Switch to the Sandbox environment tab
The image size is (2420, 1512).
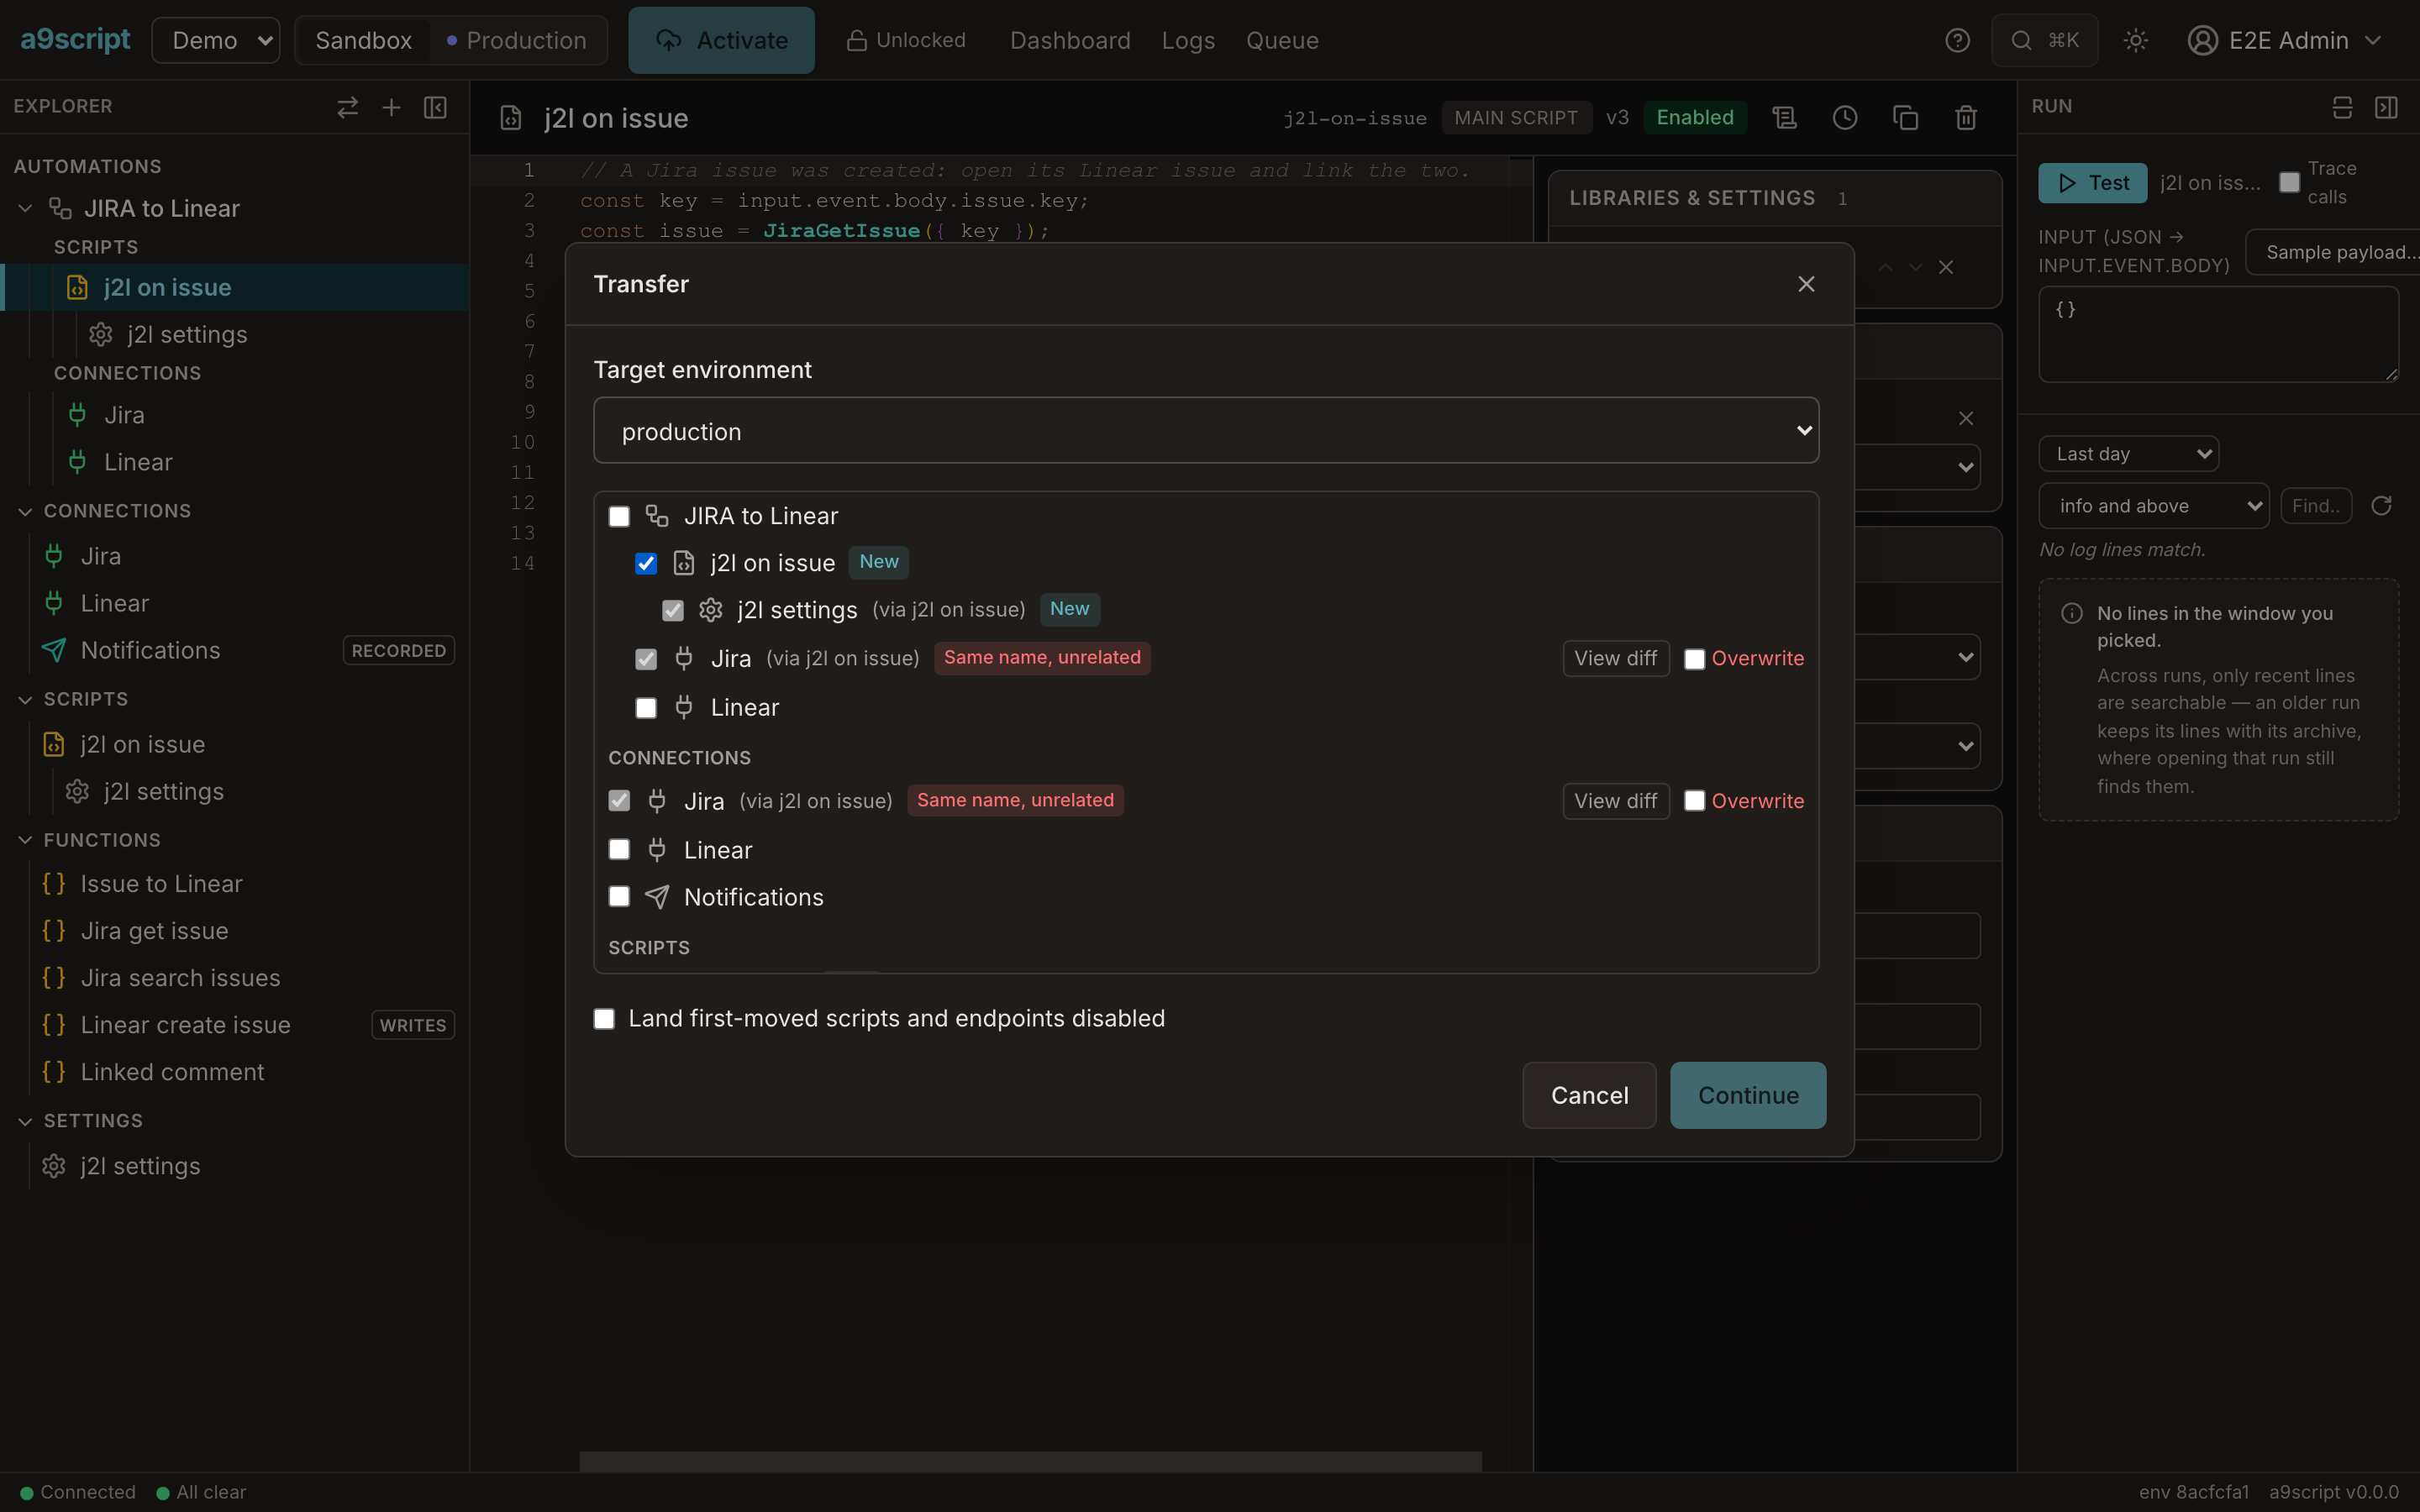(x=363, y=40)
